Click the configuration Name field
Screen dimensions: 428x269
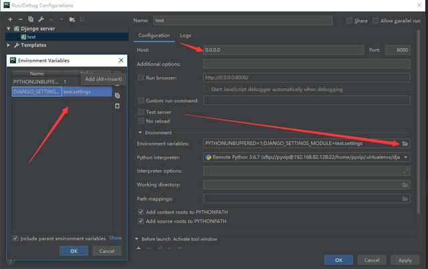pos(243,21)
